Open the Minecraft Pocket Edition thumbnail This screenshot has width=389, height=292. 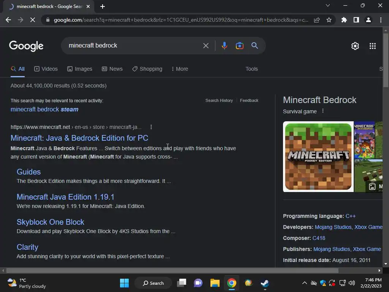pyautogui.click(x=318, y=157)
